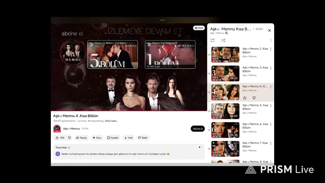The height and width of the screenshot is (183, 325).
Task: Select the title Aşk-ı Memnu 5. Kısa Bölüm
Action: 255,107
